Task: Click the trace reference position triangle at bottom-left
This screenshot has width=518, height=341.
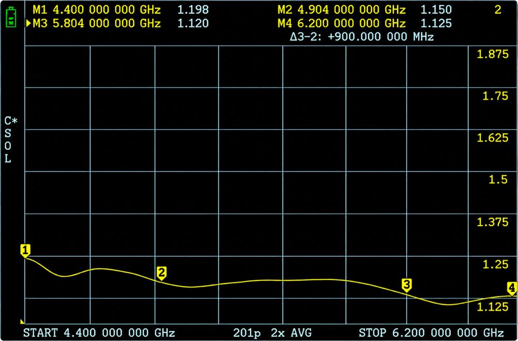Action: [22, 321]
